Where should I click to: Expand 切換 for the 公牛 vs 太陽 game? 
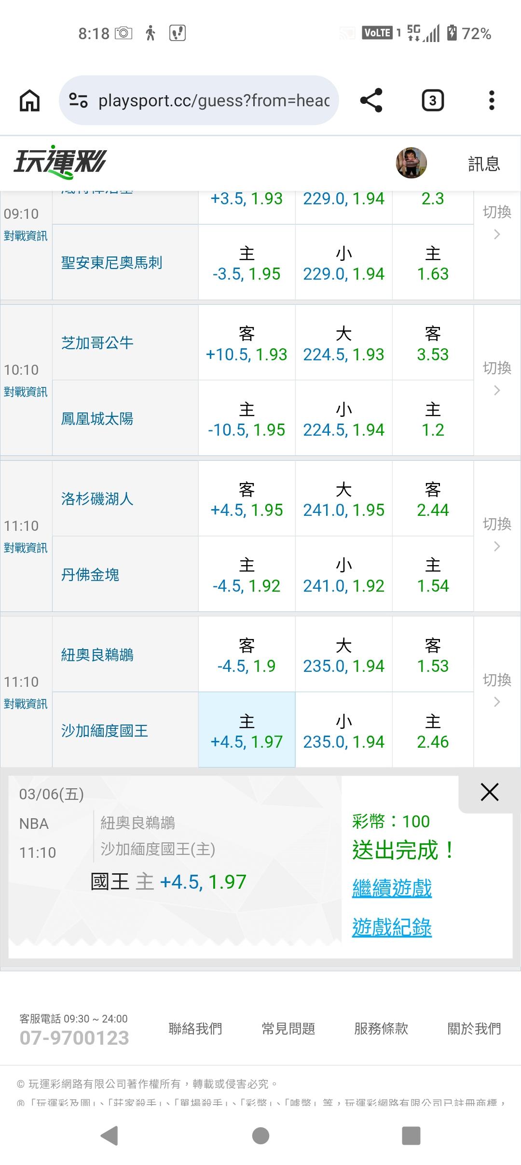click(x=497, y=378)
